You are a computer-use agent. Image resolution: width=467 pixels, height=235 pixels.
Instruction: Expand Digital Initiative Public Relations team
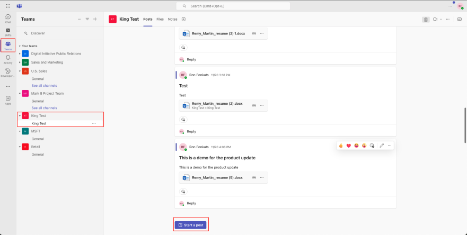click(20, 54)
